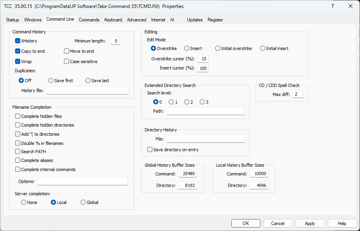
Task: Click the Cancel button
Action: click(278, 223)
